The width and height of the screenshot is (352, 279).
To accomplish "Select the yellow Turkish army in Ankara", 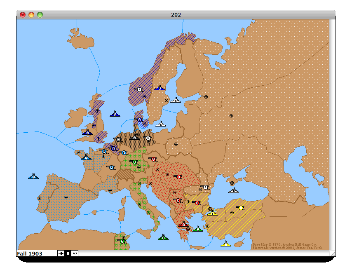I will point(241,208).
